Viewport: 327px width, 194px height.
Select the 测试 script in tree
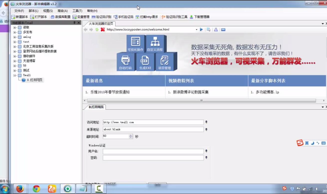26,70
